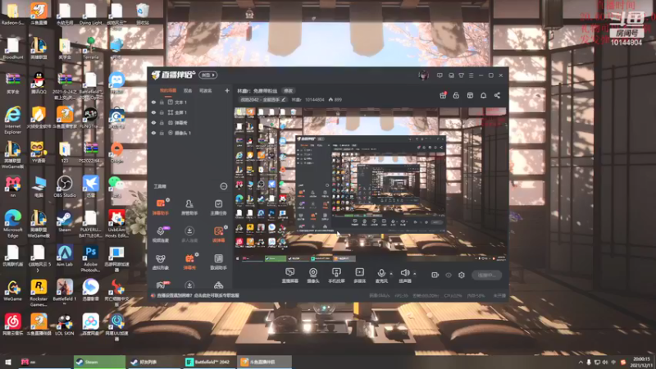
Task: Switch to Steam in the taskbar
Action: 99,362
